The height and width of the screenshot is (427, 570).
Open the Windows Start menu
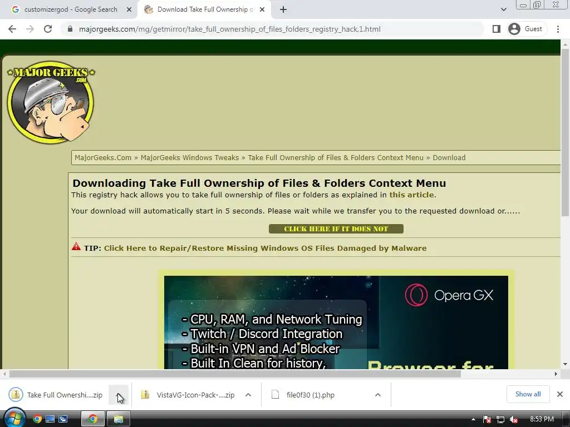point(14,418)
